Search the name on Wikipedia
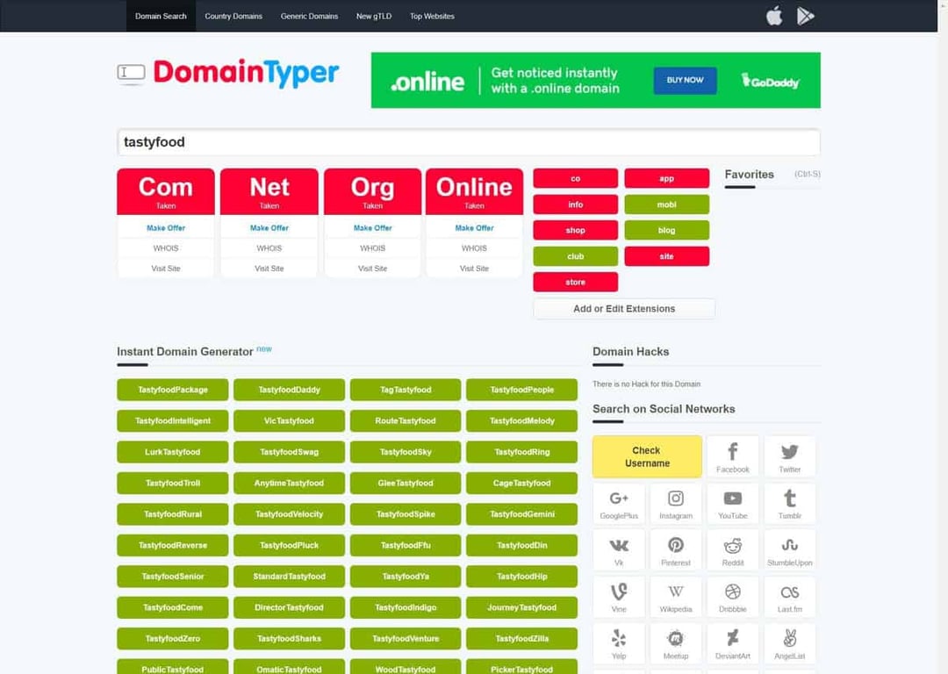948x674 pixels. (x=675, y=597)
